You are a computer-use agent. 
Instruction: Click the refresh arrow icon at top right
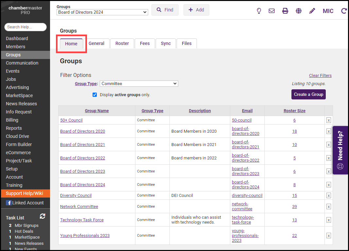344,11
